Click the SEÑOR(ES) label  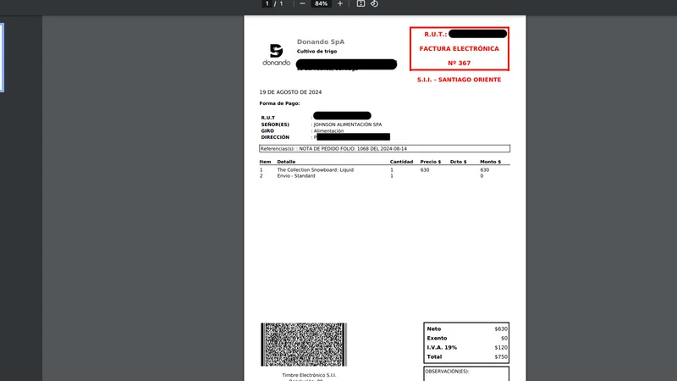coord(275,124)
